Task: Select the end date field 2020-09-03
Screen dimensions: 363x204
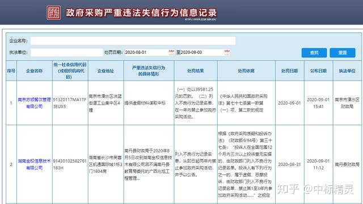Action: click(202, 52)
